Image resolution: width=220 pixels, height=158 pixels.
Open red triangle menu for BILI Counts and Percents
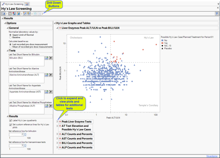pyautogui.click(x=60, y=143)
